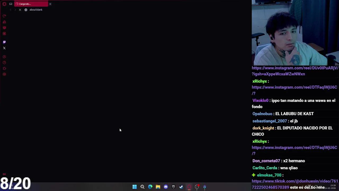Click the upper xRichyx username

tap(260, 81)
